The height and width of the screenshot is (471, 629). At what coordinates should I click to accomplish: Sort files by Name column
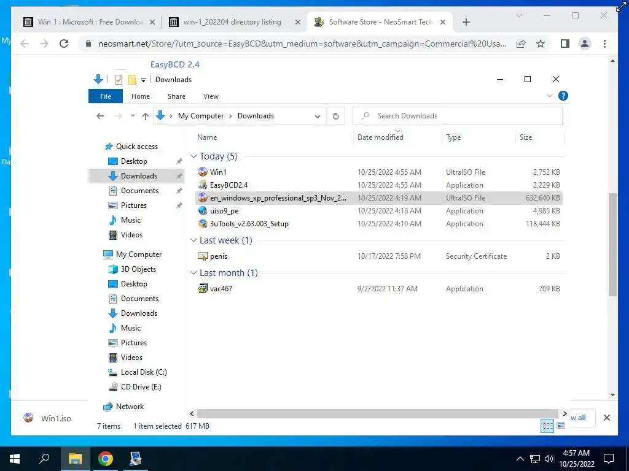207,137
